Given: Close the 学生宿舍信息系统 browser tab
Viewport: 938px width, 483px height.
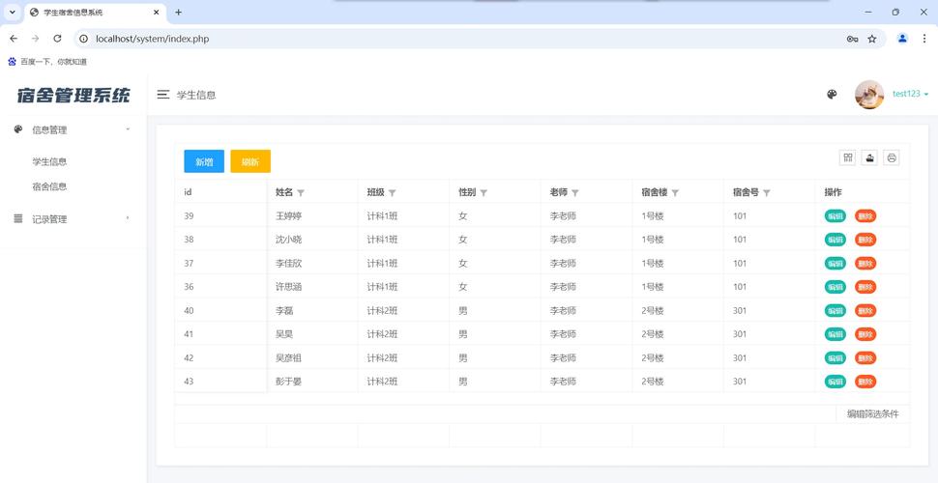Looking at the screenshot, I should (157, 12).
